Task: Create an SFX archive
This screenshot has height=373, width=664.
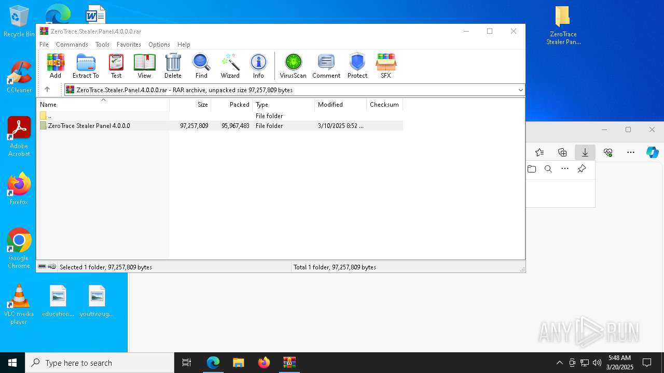Action: pyautogui.click(x=386, y=66)
